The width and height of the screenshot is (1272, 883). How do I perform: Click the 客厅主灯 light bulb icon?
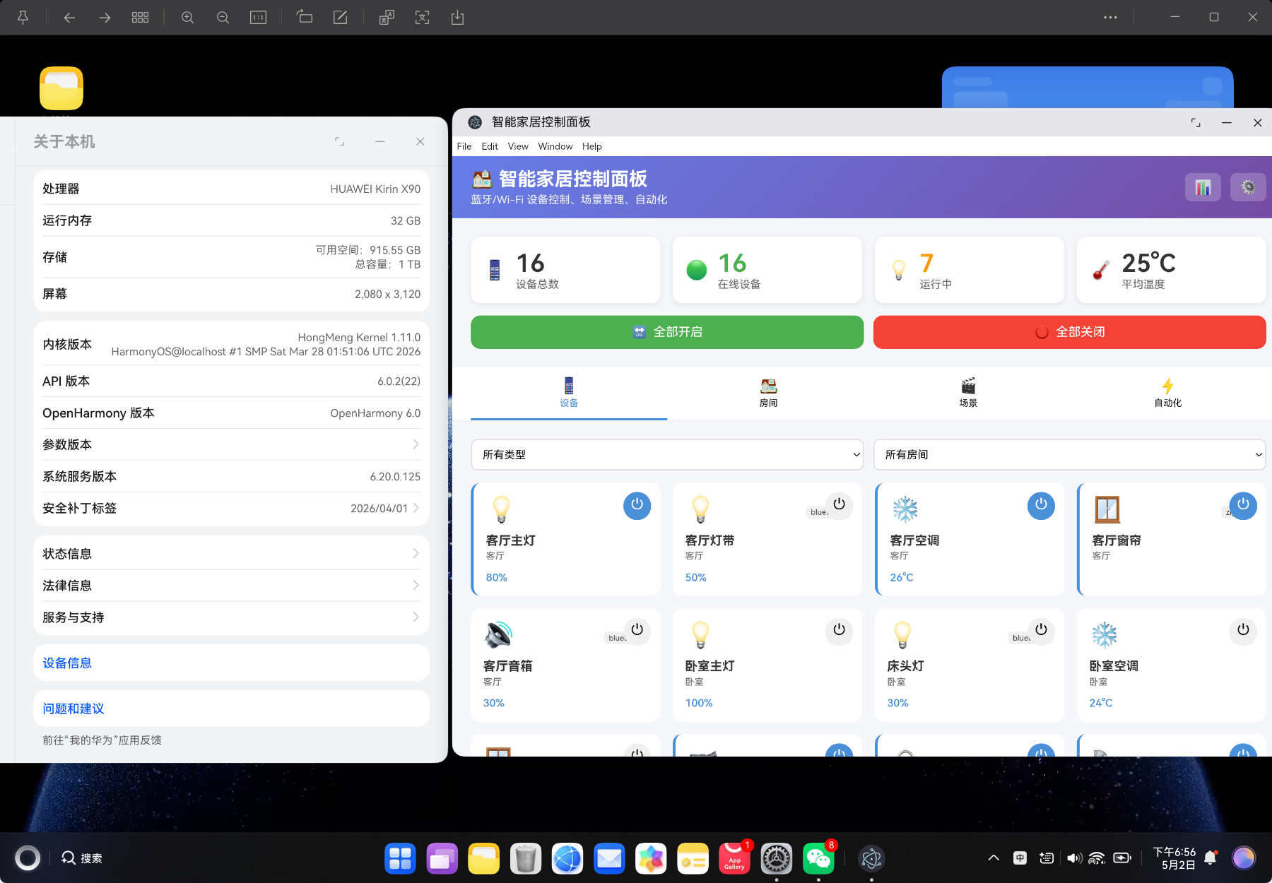[501, 509]
